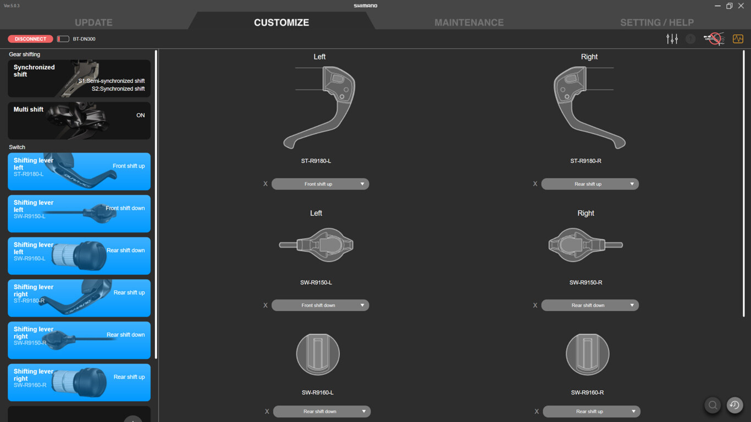Click the X label beside SW-R9150-R dropdown
The height and width of the screenshot is (422, 751).
click(535, 306)
